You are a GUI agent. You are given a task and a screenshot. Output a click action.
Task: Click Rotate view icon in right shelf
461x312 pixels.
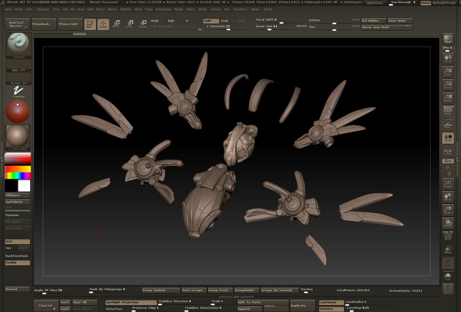click(x=448, y=223)
